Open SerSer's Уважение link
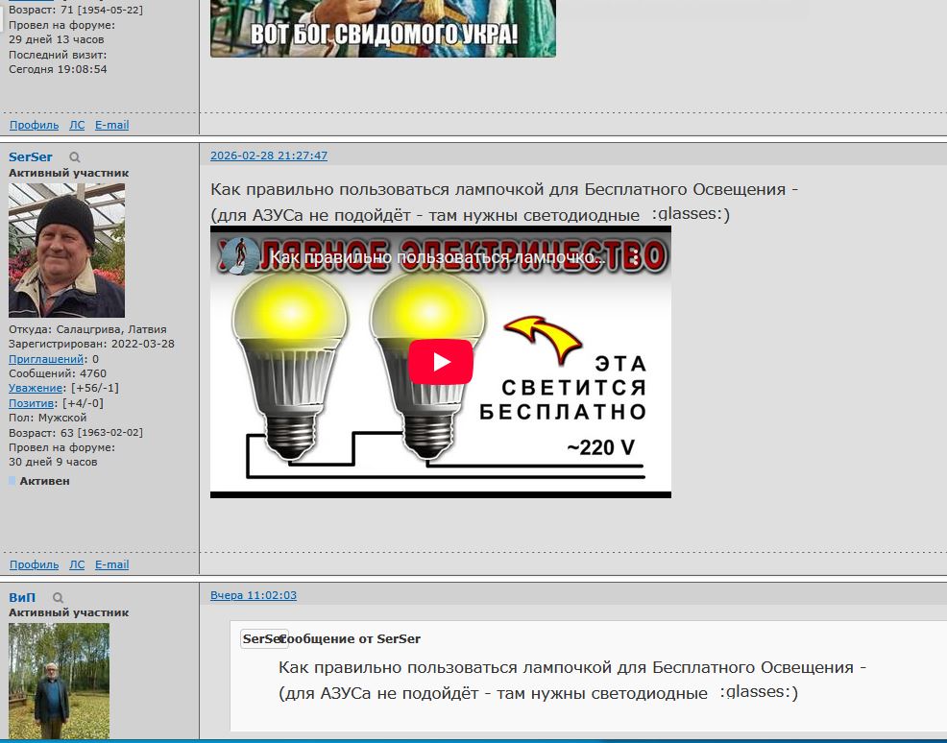 [36, 388]
